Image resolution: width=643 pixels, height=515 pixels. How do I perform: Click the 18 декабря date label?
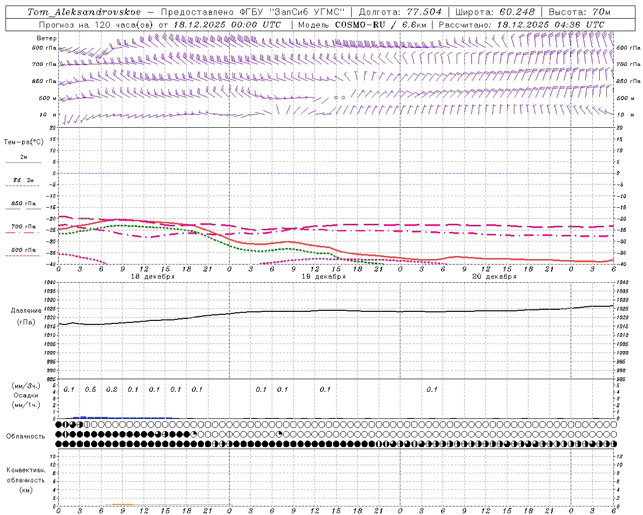pos(153,277)
